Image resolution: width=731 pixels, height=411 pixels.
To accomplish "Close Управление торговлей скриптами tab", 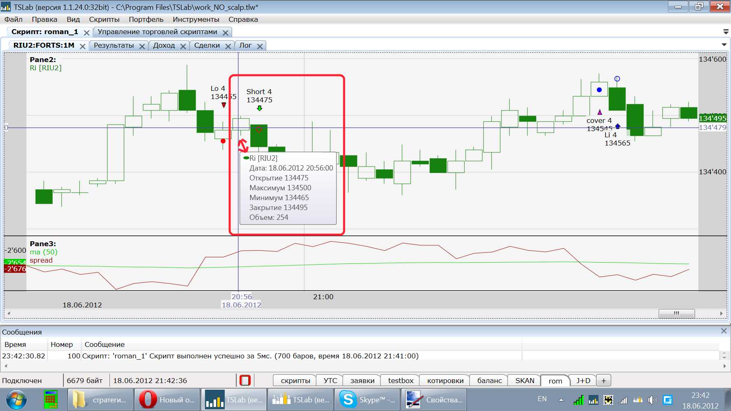I will [226, 32].
